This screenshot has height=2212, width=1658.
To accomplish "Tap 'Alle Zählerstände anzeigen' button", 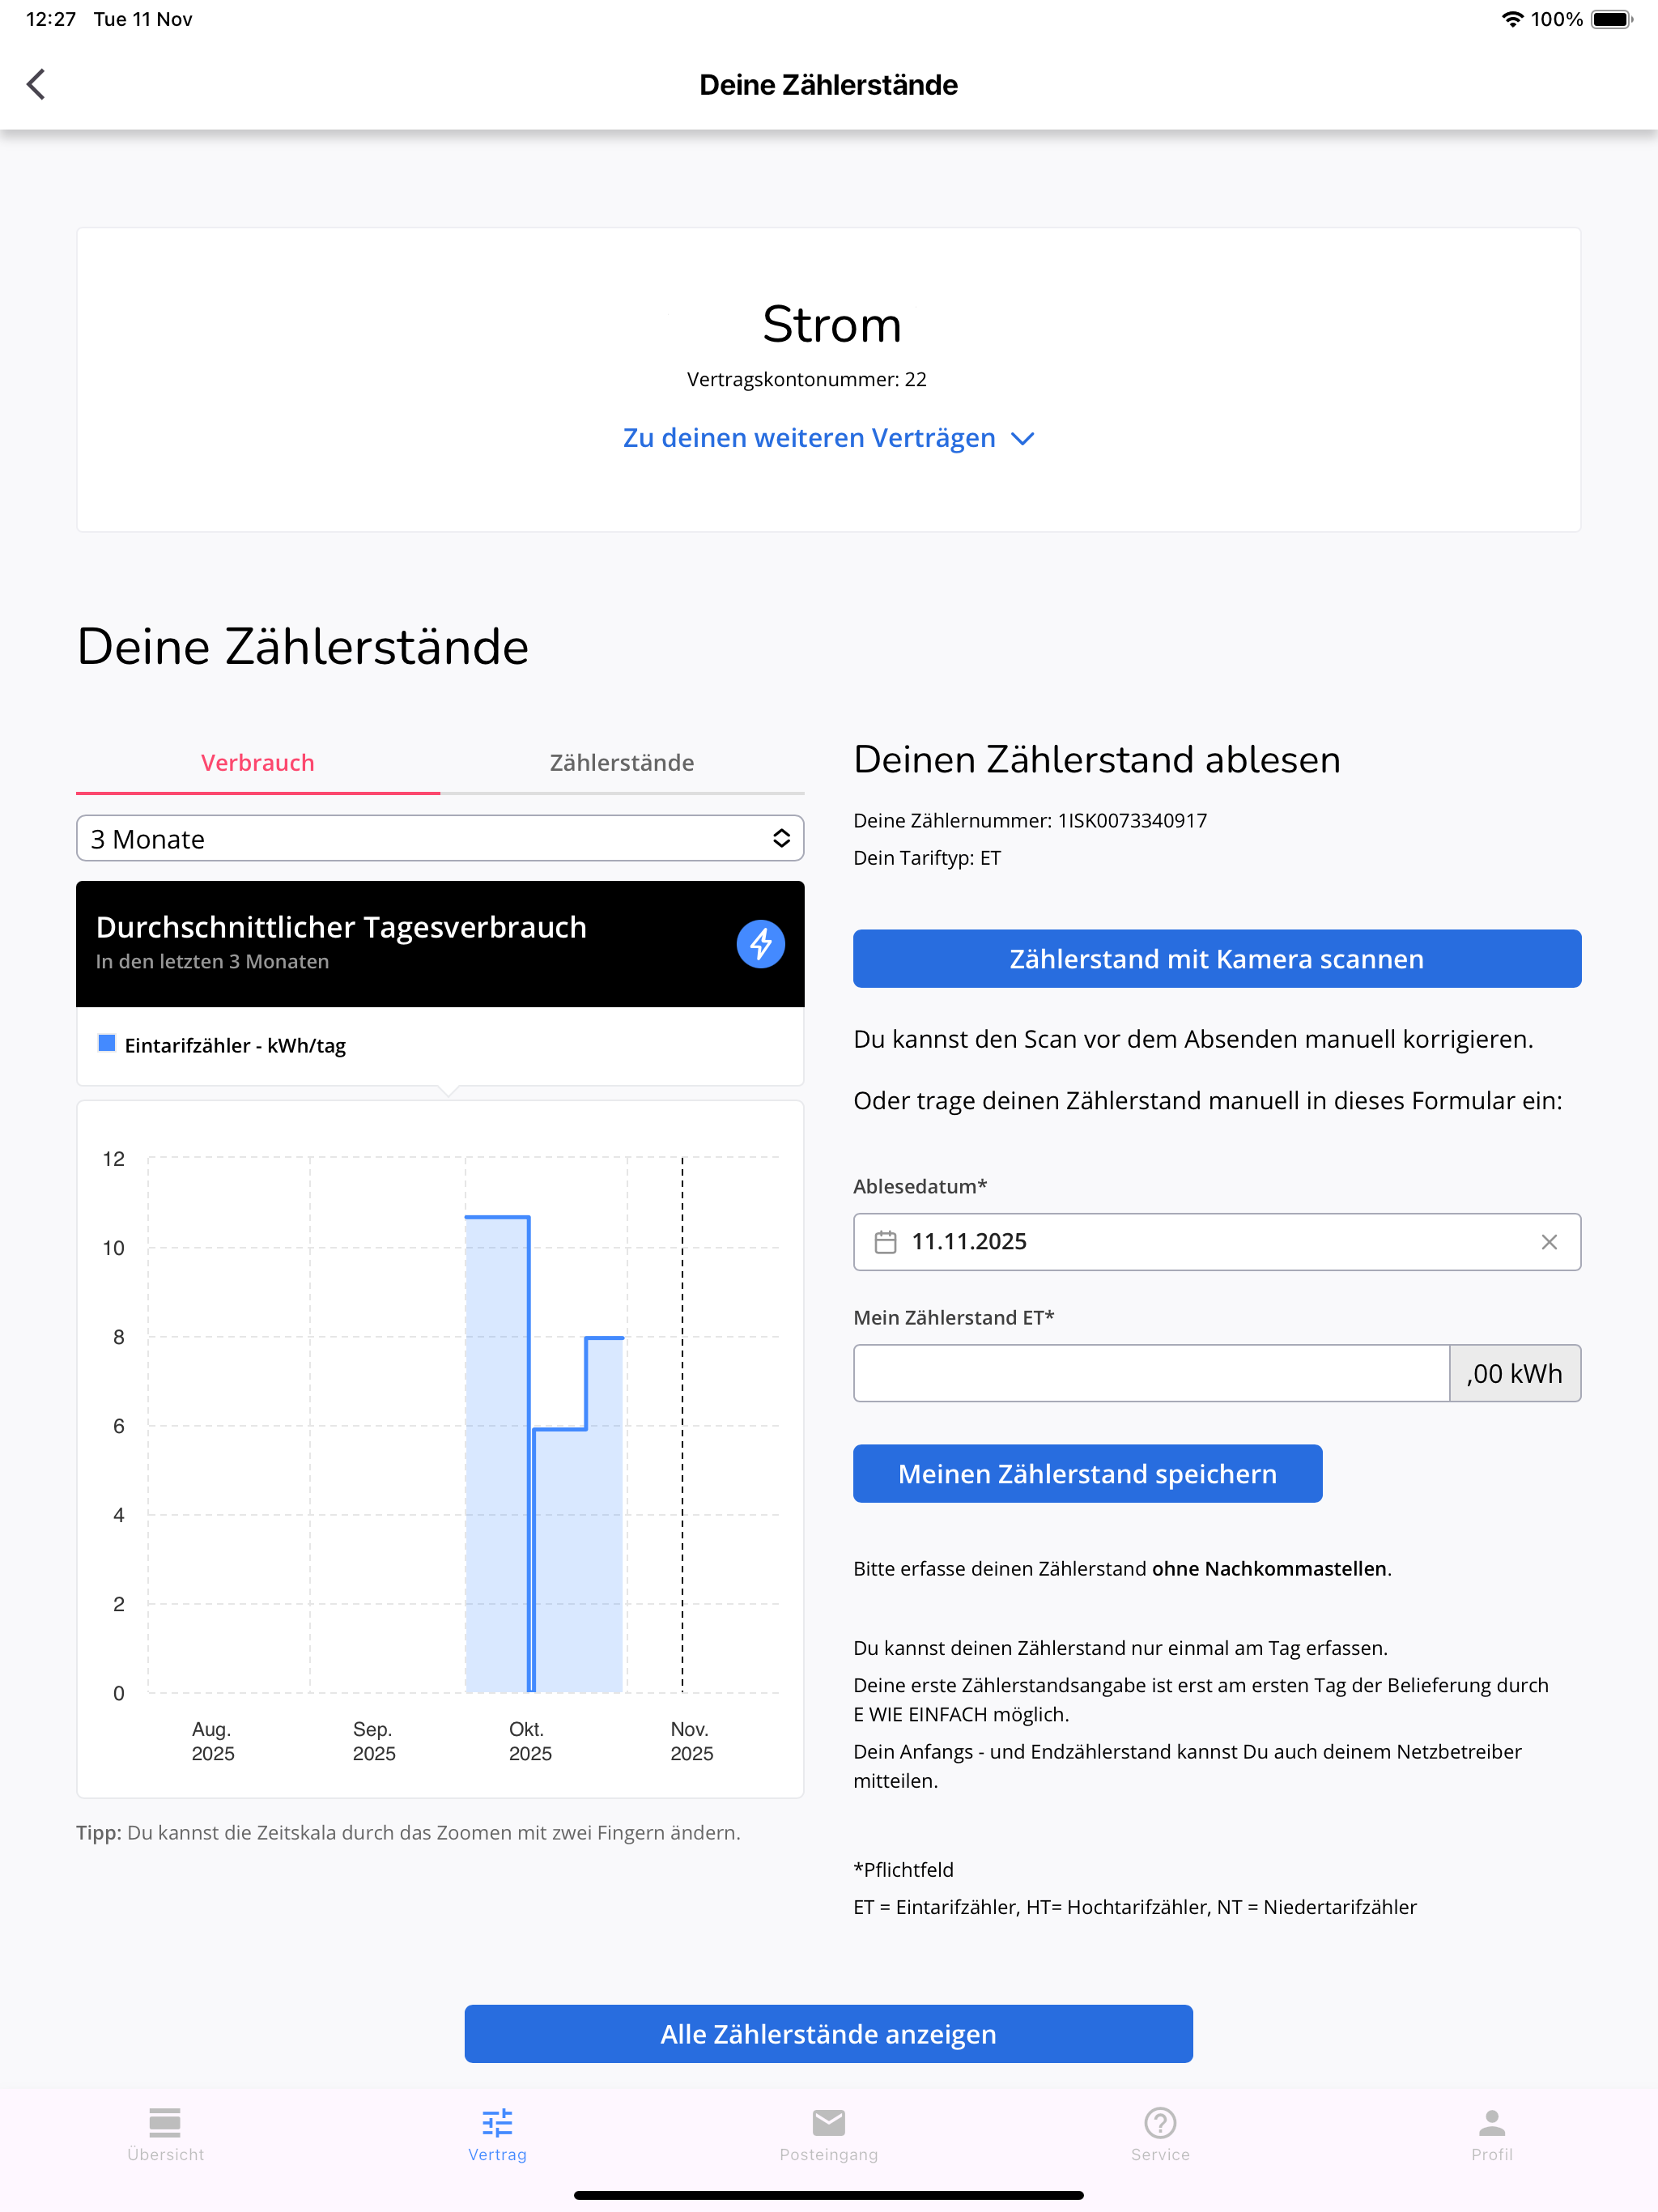I will click(x=828, y=2033).
